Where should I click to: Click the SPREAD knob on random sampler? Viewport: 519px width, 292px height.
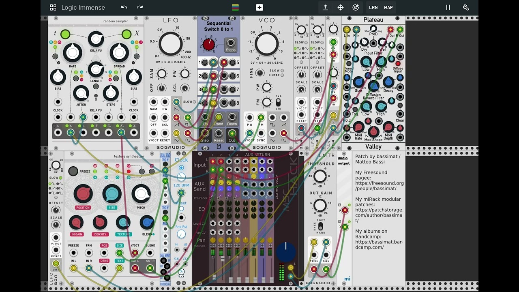click(119, 52)
